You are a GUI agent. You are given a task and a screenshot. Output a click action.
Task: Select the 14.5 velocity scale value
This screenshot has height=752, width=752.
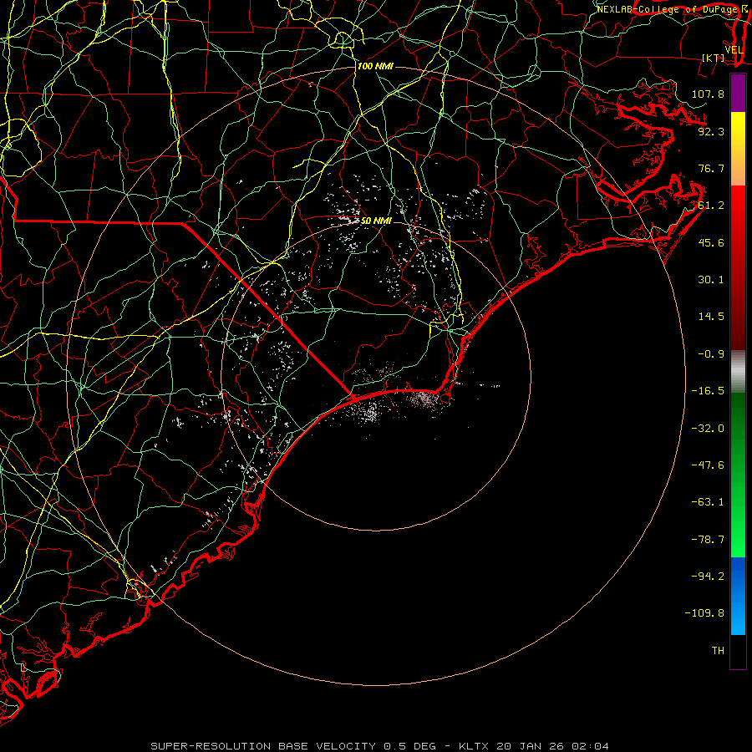711,317
